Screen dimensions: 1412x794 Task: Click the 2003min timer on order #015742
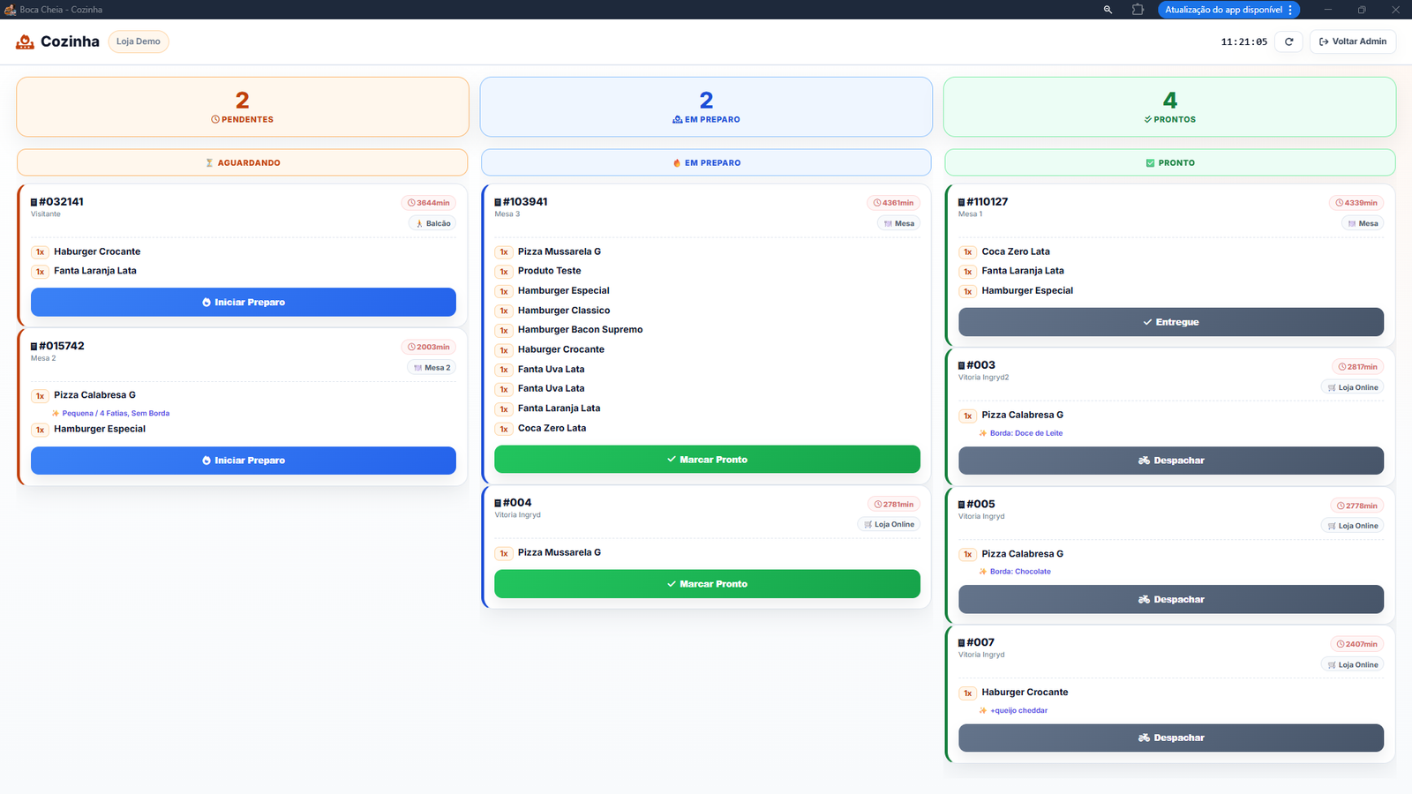click(429, 347)
